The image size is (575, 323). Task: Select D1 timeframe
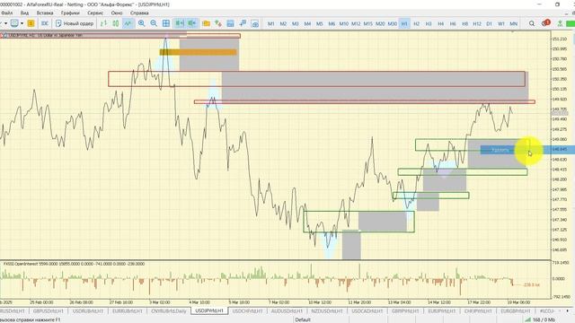[x=489, y=23]
